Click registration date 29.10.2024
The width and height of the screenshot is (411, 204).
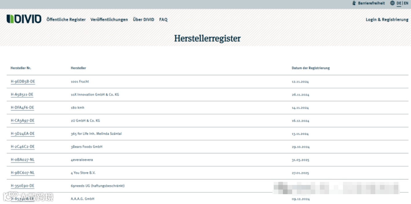[x=301, y=147]
